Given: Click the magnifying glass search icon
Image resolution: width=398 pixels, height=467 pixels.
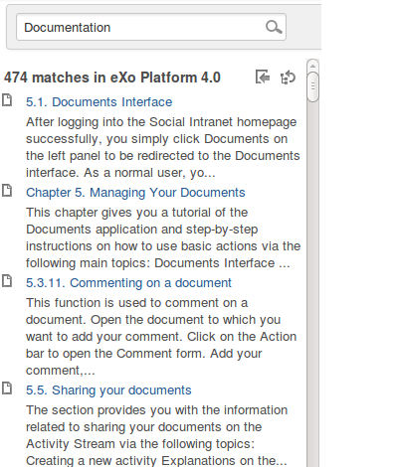Looking at the screenshot, I should point(274,27).
